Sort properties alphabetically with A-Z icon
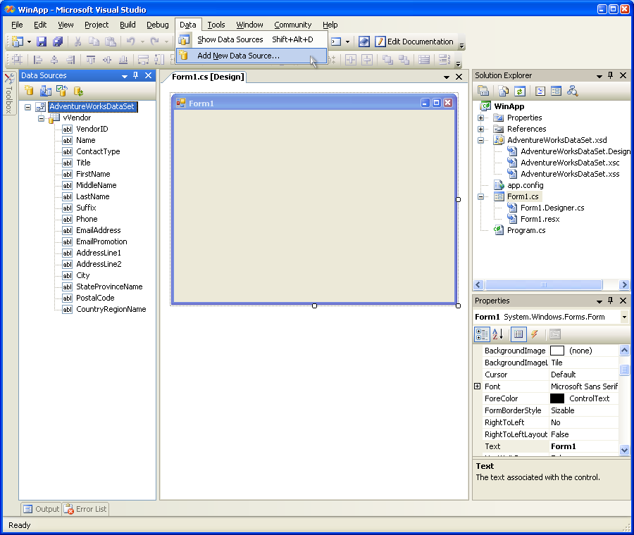634x535 pixels. (498, 334)
